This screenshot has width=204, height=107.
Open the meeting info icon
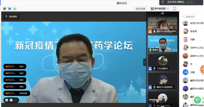click(x=4, y=9)
